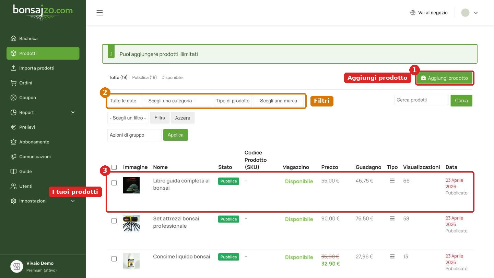Click the Cerca button

(461, 100)
